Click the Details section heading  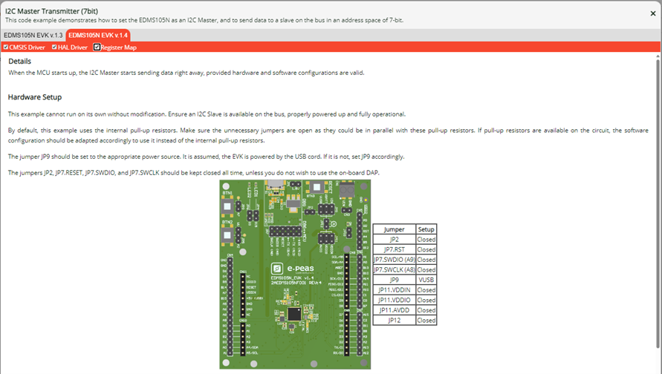19,61
